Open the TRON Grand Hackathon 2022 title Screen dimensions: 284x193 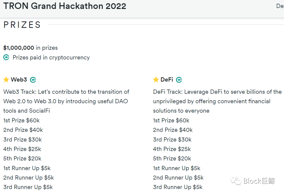(x=65, y=6)
